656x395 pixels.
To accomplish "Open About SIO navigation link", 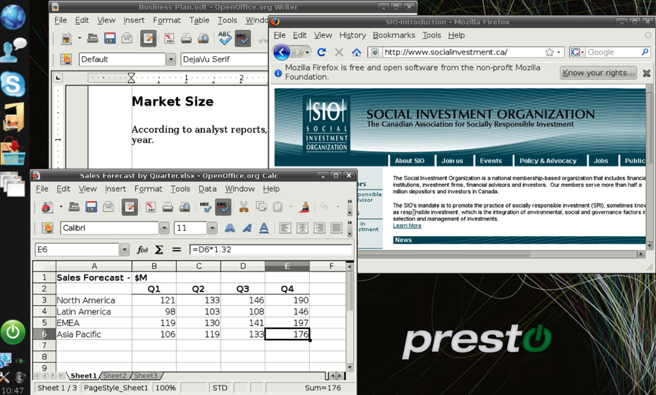I will (x=410, y=161).
